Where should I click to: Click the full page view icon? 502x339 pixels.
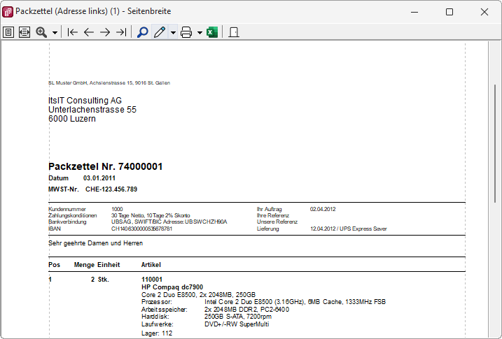click(8, 32)
